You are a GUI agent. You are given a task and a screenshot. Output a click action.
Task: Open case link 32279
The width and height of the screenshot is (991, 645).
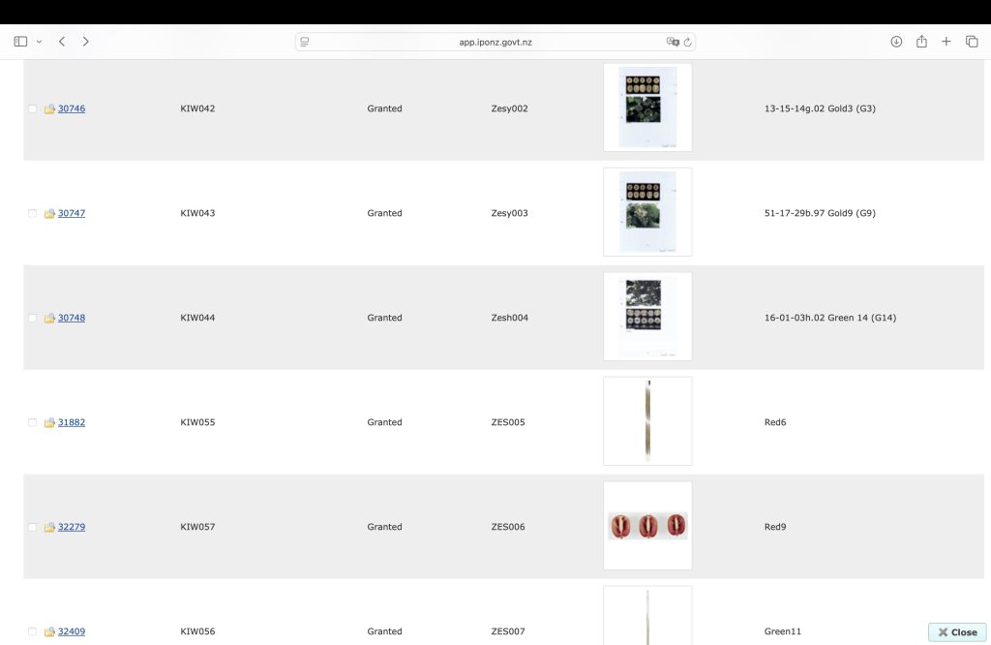click(72, 527)
